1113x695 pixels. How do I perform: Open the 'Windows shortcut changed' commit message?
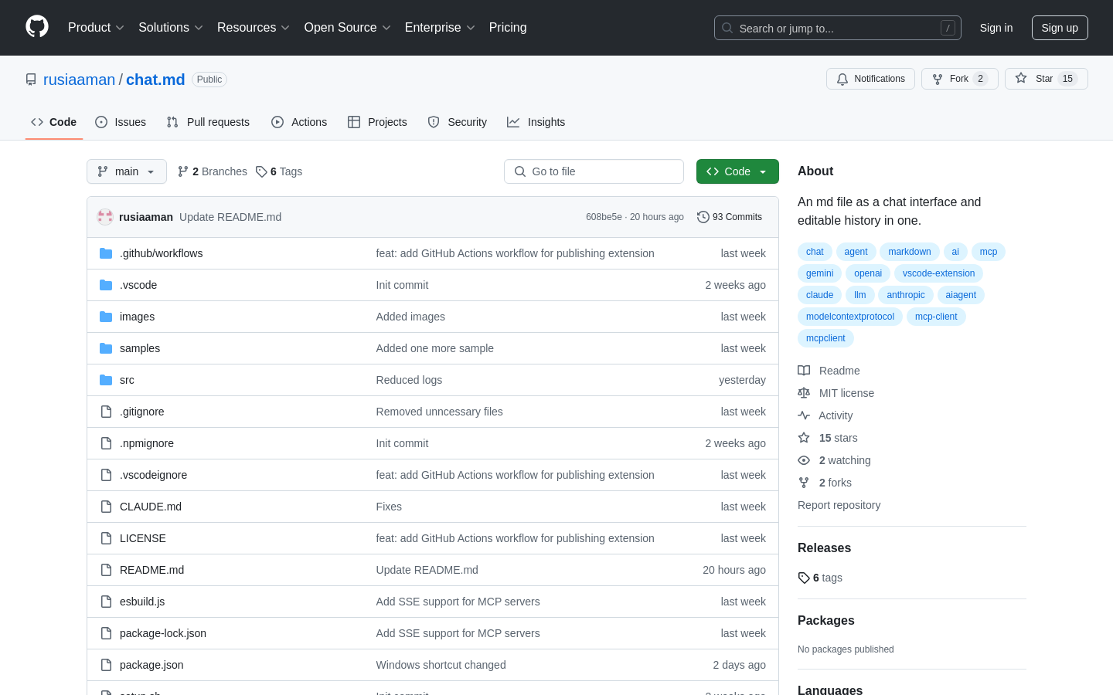tap(441, 665)
